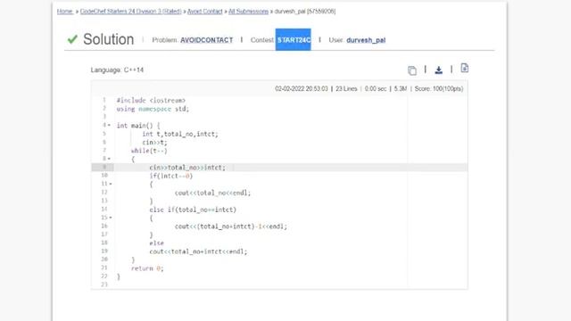The width and height of the screenshot is (571, 321).
Task: Click the green accepted checkmark icon
Action: (x=72, y=39)
